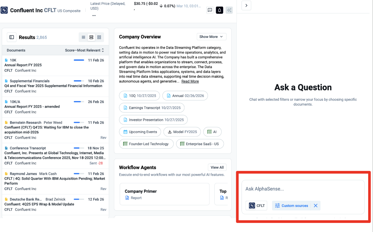This screenshot has width=373, height=232.
Task: Open the 10Q 10/27/2025 document chip
Action: point(140,96)
